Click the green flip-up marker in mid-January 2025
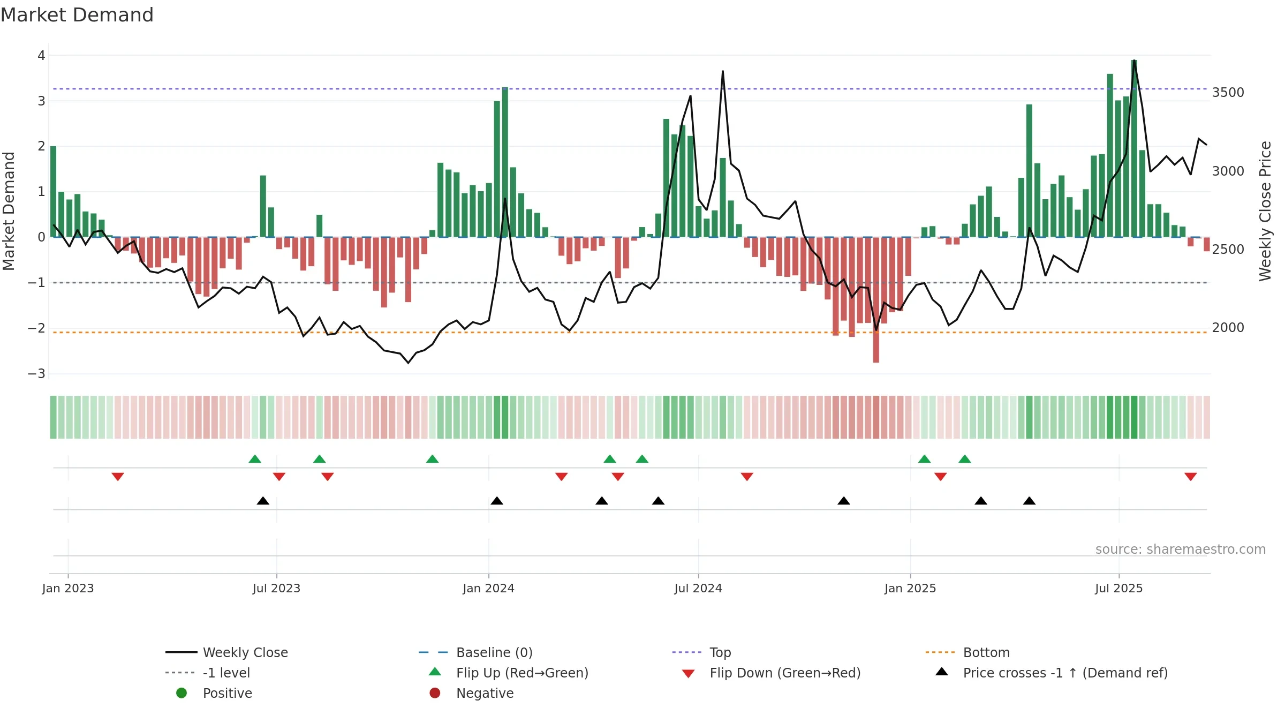This screenshot has height=723, width=1285. click(x=924, y=459)
